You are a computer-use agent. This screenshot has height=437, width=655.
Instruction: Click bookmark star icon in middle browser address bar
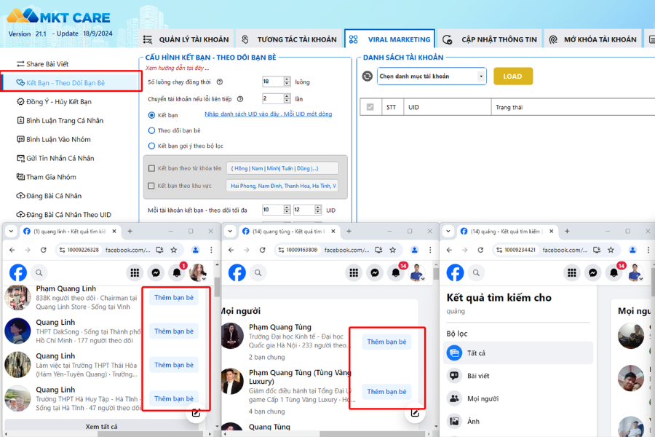[x=392, y=250]
